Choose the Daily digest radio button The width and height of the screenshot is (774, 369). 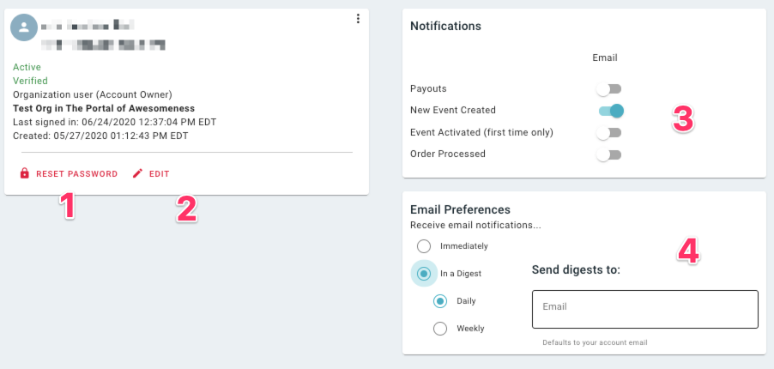coord(440,301)
